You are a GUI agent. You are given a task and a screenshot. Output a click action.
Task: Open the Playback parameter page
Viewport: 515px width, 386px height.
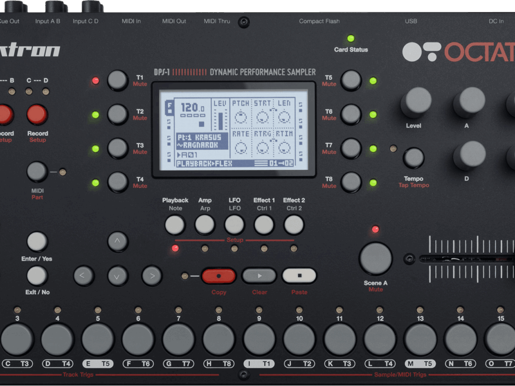174,225
